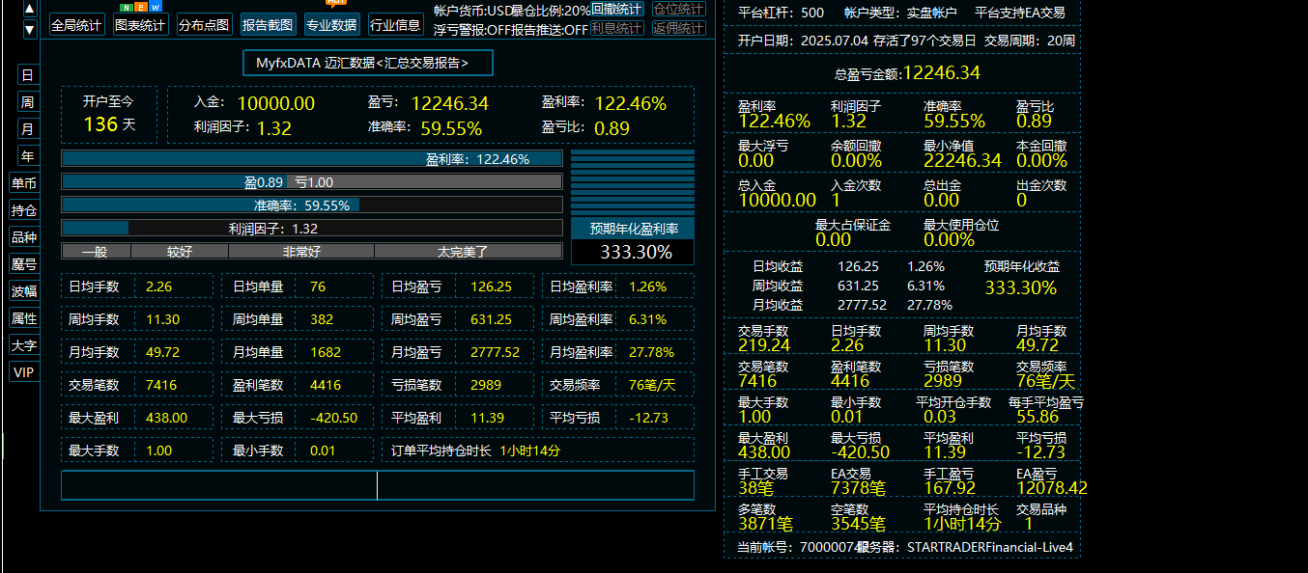Click the 非常好 rating segment
The image size is (1308, 573).
[301, 251]
